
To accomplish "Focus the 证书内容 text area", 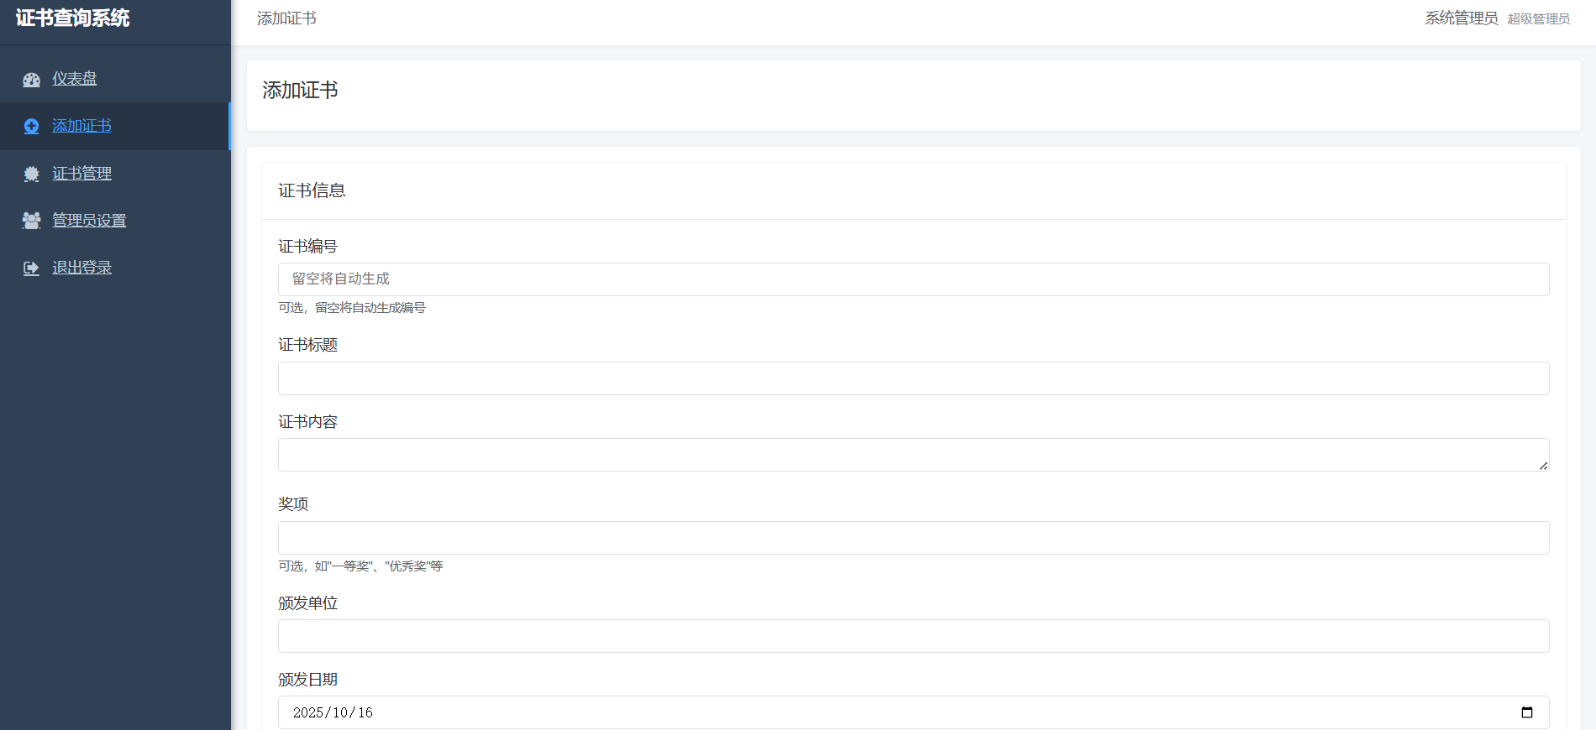I will (x=913, y=455).
